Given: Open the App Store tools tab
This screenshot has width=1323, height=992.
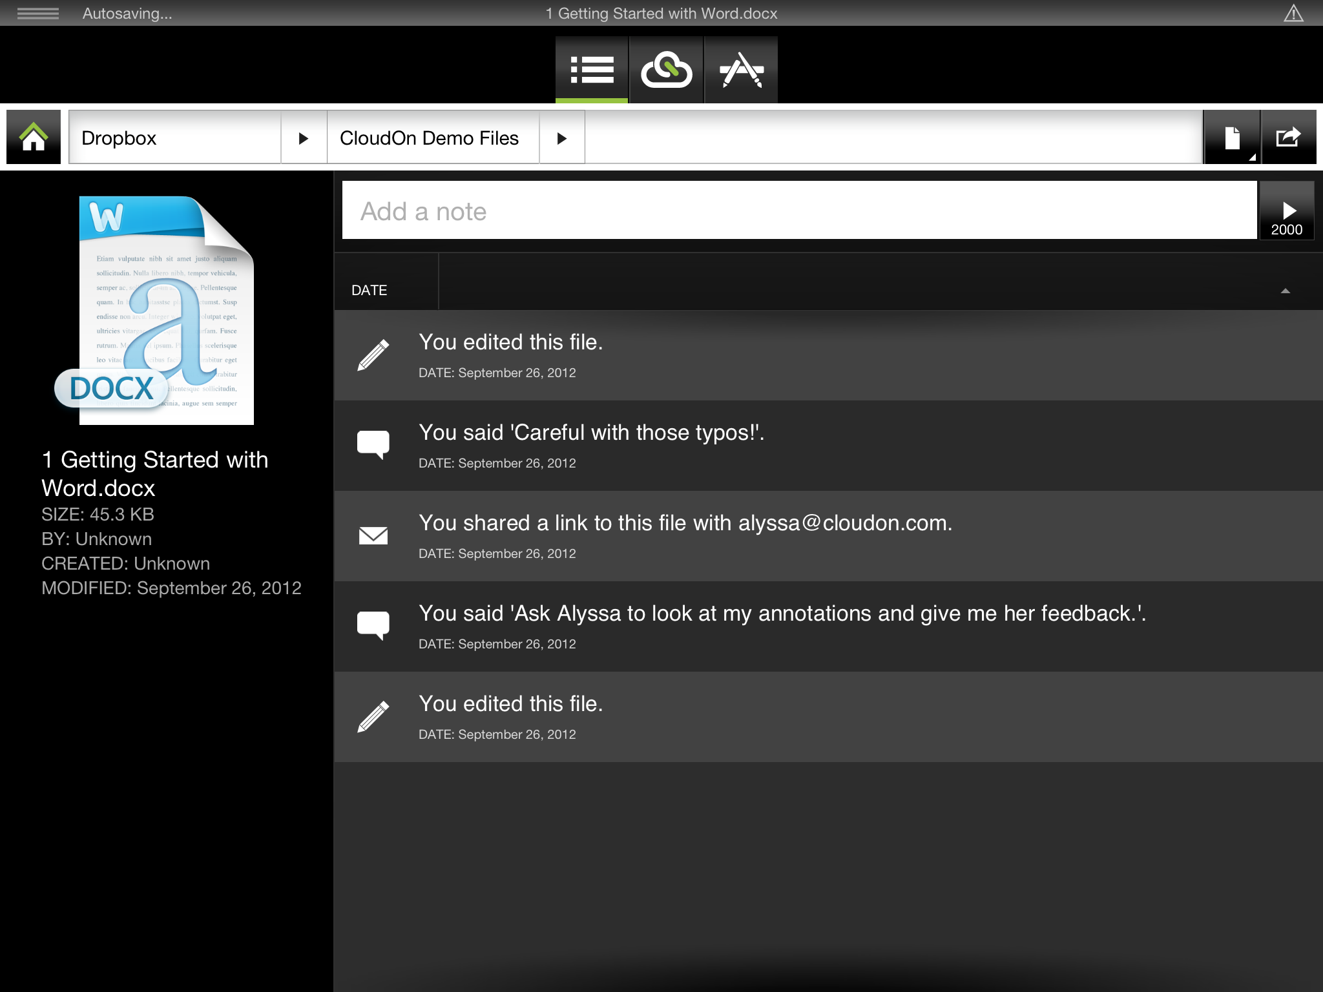Looking at the screenshot, I should point(741,70).
